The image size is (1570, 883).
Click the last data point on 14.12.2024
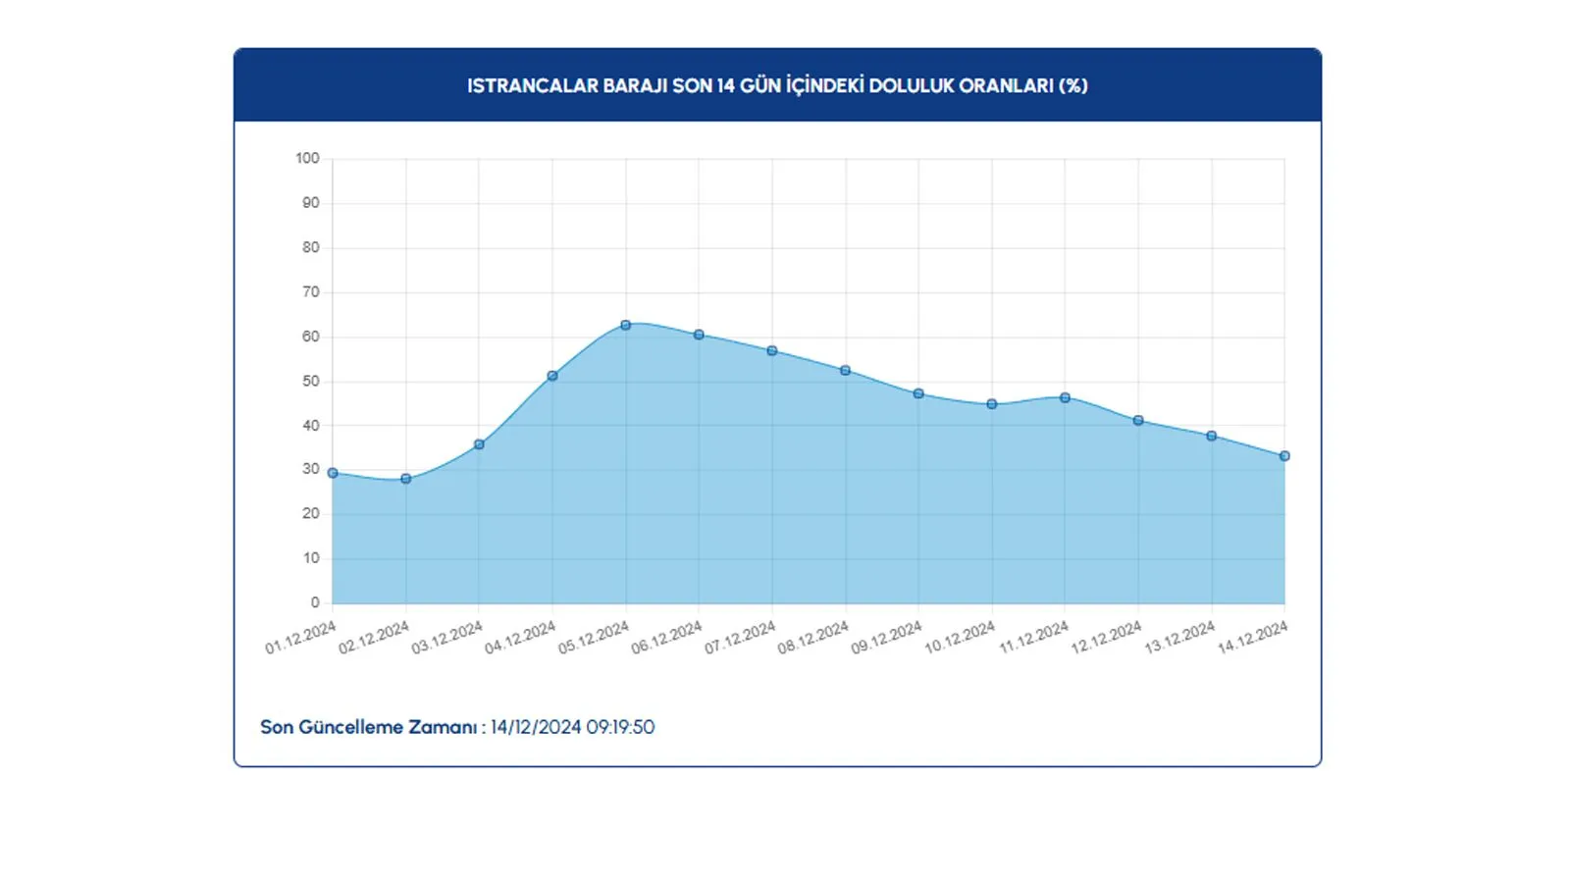[x=1284, y=455]
